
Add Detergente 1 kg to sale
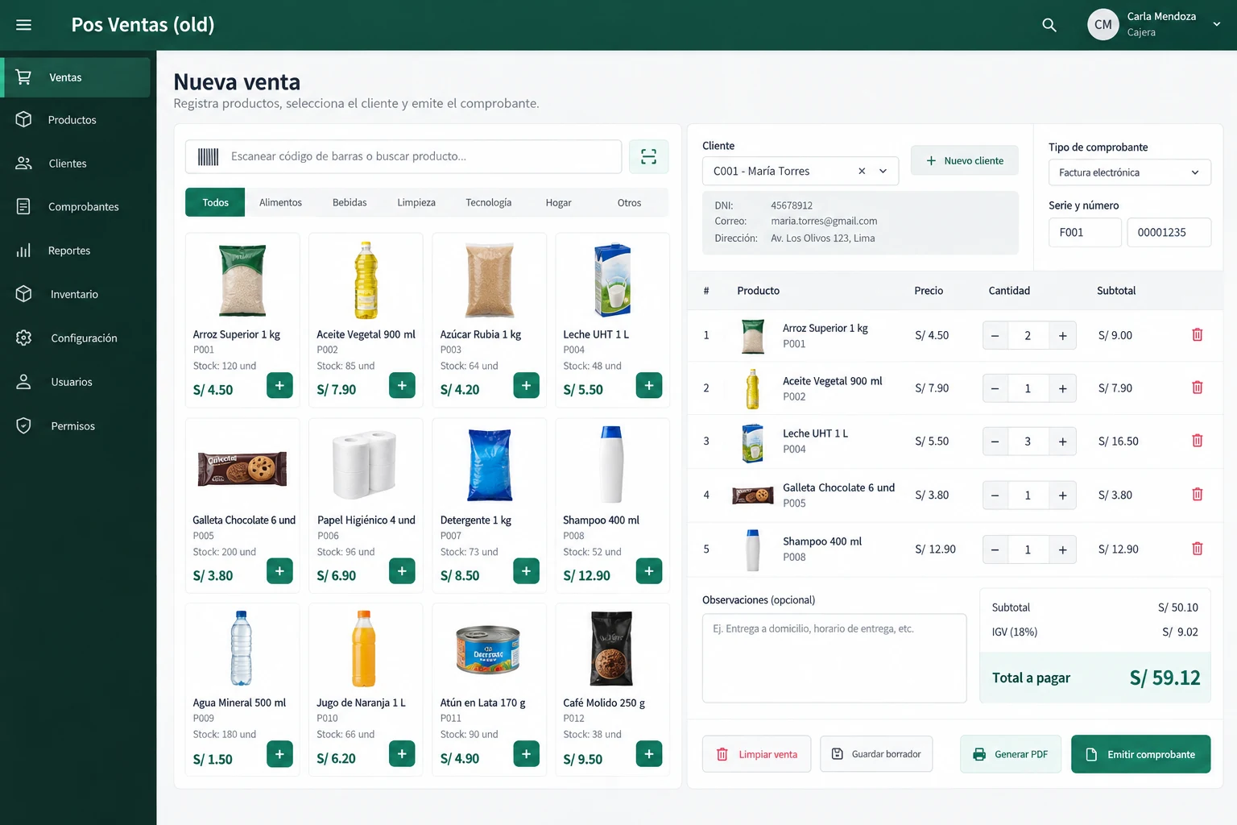tap(526, 571)
